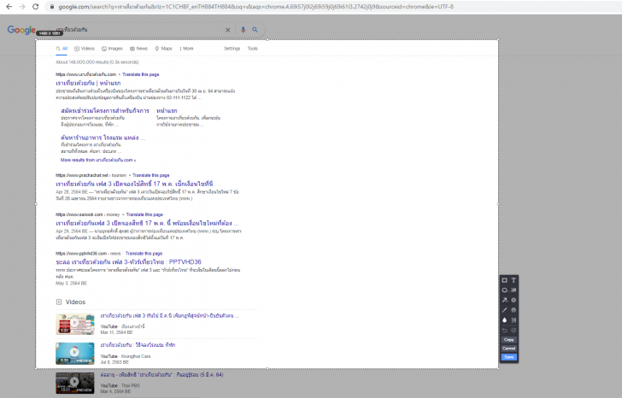Select the speech bubble callout tool

tap(513, 290)
